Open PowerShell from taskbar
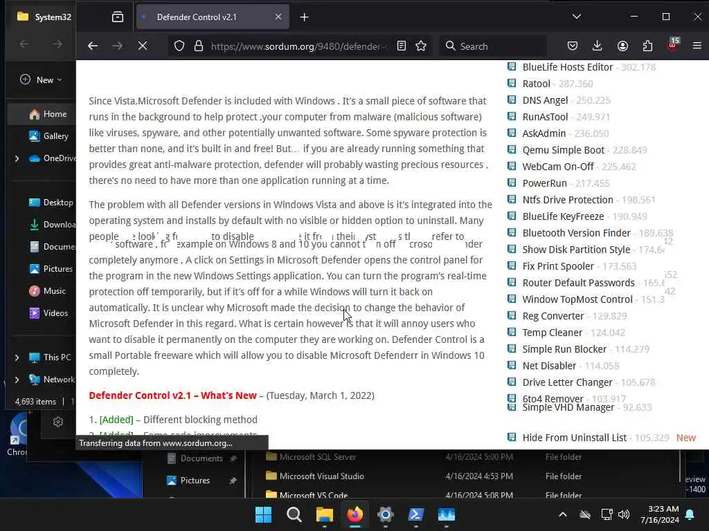Viewport: 709px width, 531px height. pos(416,514)
